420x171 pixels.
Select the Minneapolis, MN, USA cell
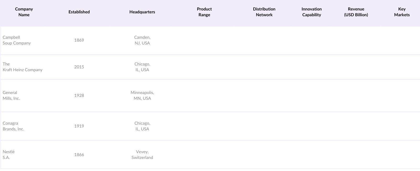click(142, 96)
